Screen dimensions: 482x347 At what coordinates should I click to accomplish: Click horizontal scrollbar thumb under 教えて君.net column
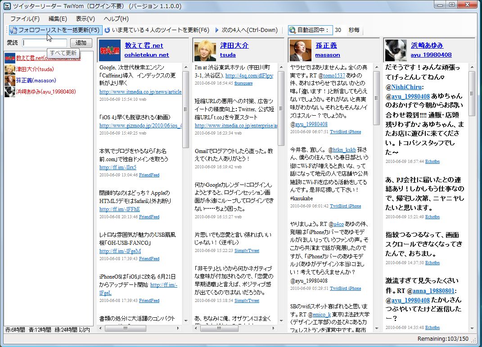coord(126,329)
